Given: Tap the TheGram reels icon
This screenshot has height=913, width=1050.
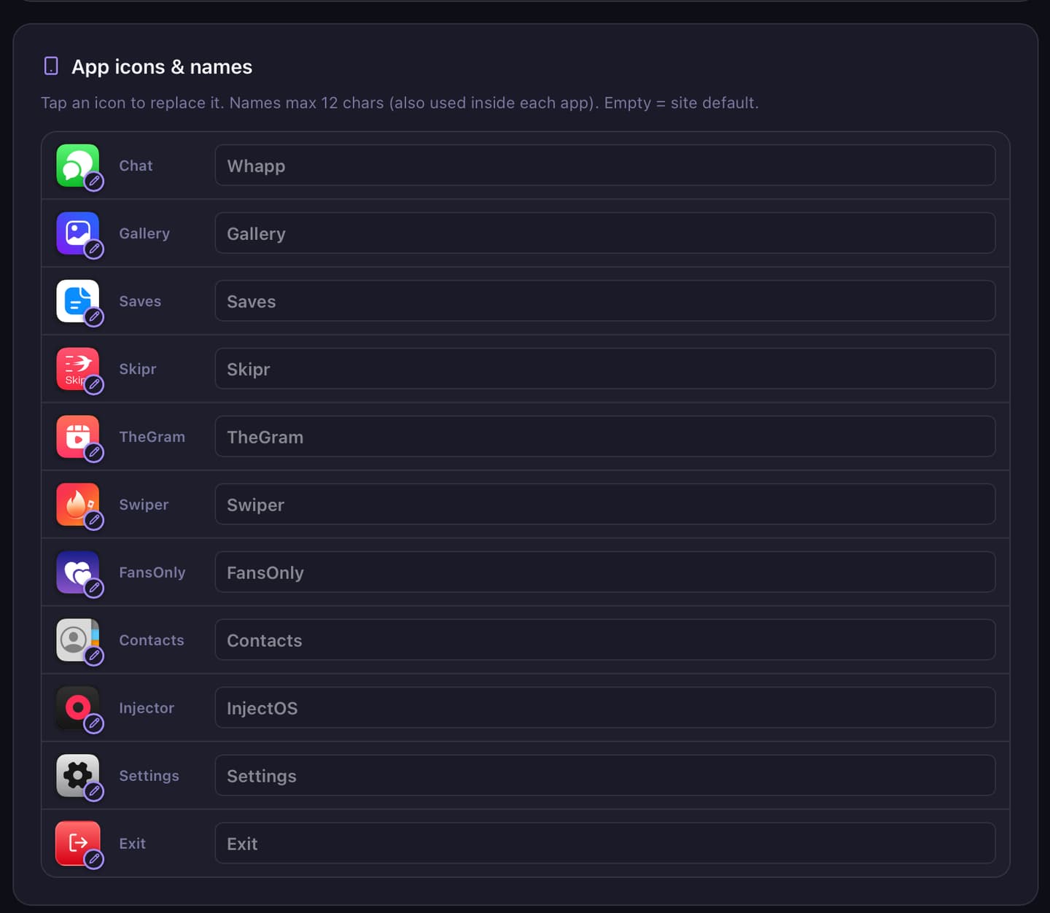Looking at the screenshot, I should click(x=78, y=437).
